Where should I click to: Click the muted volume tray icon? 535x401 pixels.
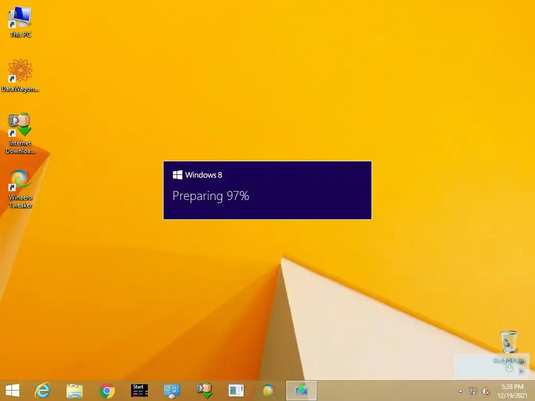coord(485,391)
